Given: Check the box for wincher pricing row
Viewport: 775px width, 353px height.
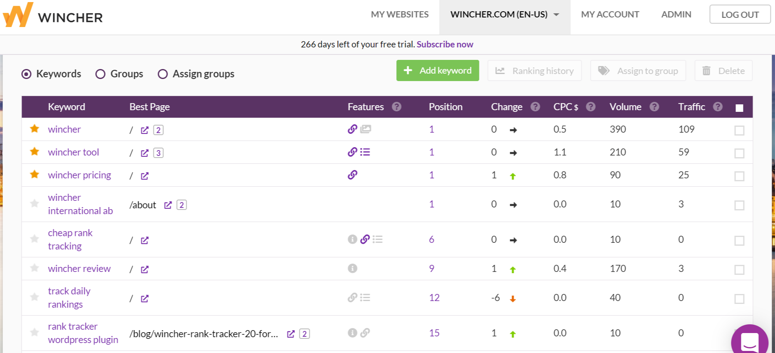Looking at the screenshot, I should pyautogui.click(x=739, y=176).
